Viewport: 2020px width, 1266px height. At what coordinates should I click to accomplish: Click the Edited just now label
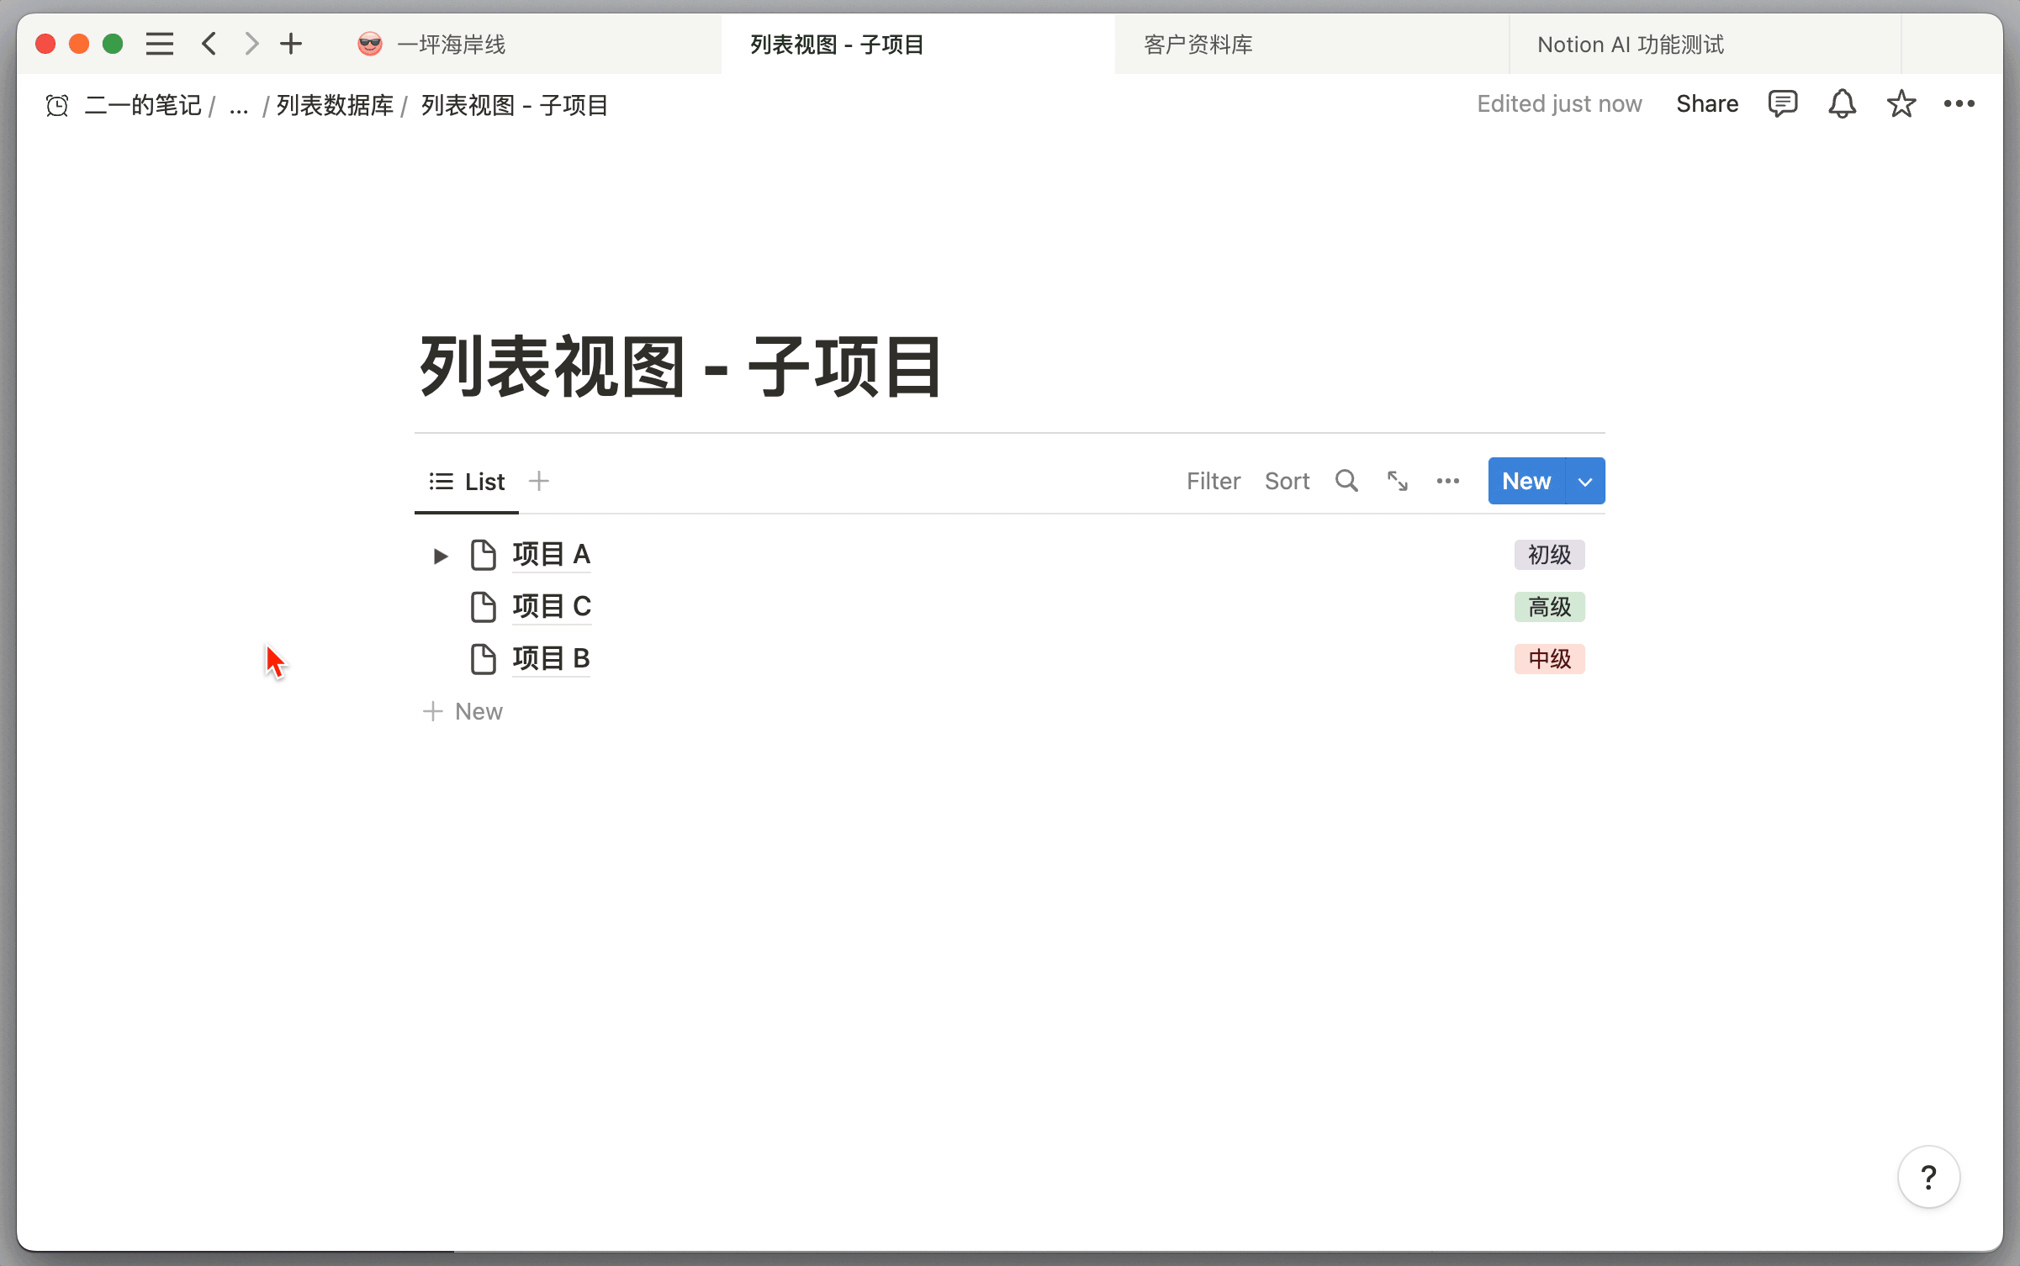1559,103
